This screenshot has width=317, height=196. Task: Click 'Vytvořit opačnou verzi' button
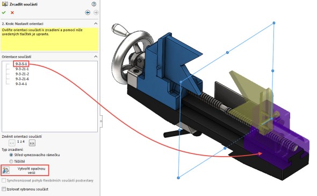click(25, 170)
